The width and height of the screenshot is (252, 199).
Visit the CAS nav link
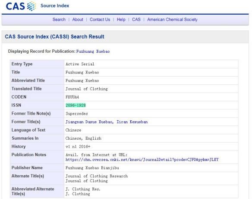pos(136,19)
